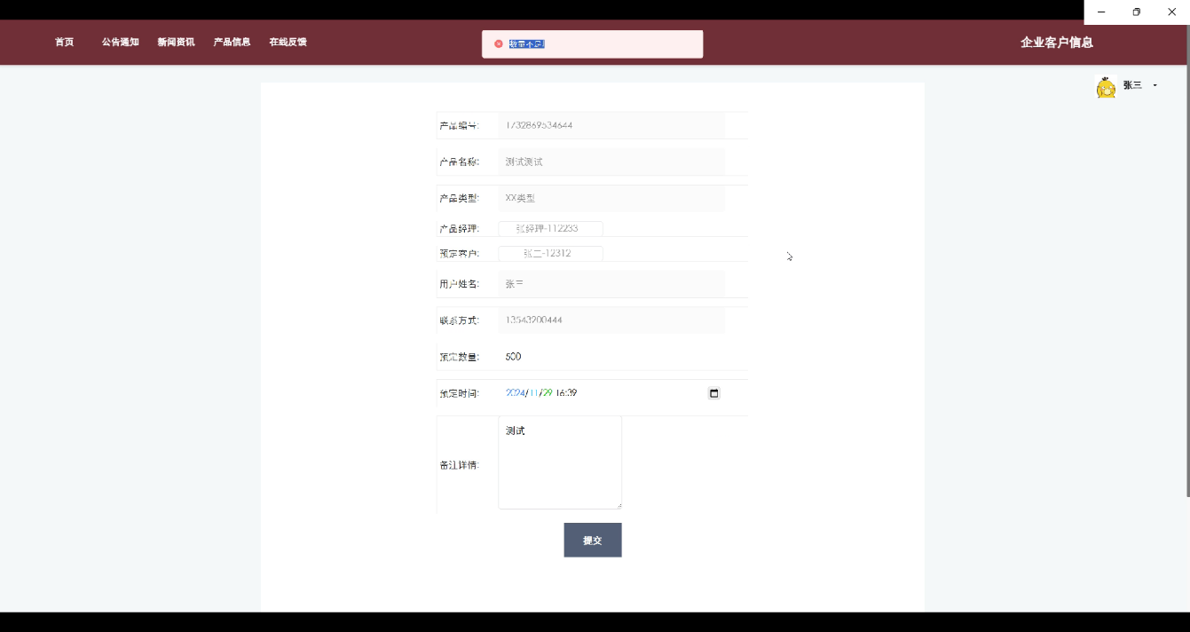Click the 提交 submit button
This screenshot has width=1190, height=632.
[x=593, y=540]
